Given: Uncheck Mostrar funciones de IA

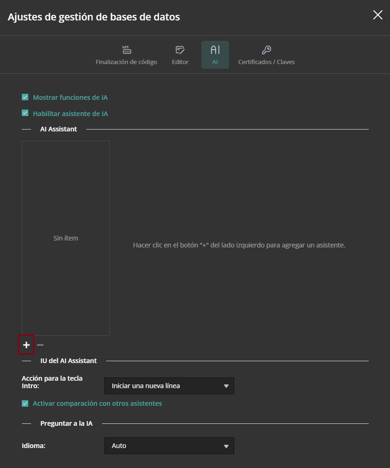Looking at the screenshot, I should [25, 97].
